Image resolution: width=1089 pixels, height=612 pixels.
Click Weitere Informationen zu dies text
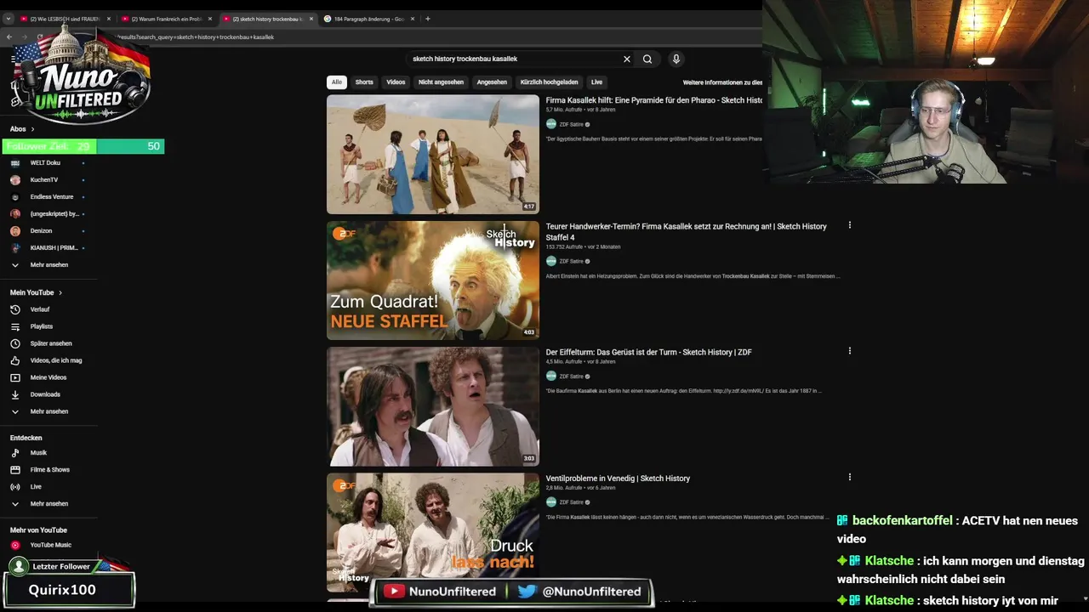tap(722, 82)
